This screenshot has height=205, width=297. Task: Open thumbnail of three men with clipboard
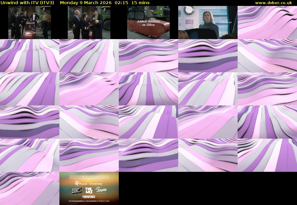coord(89,23)
